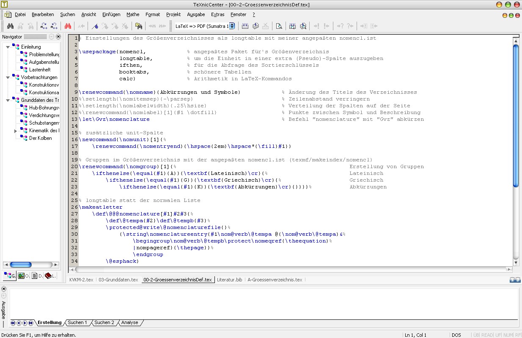Collapse the Einleitung tree node
Screen dimensions: 522x338
8,47
